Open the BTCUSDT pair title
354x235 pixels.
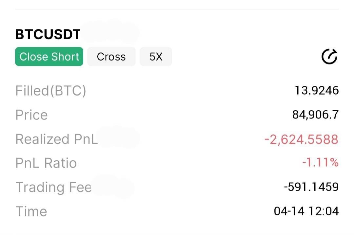tap(48, 34)
